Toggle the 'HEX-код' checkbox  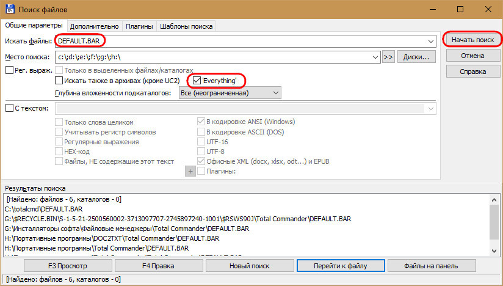click(x=59, y=151)
